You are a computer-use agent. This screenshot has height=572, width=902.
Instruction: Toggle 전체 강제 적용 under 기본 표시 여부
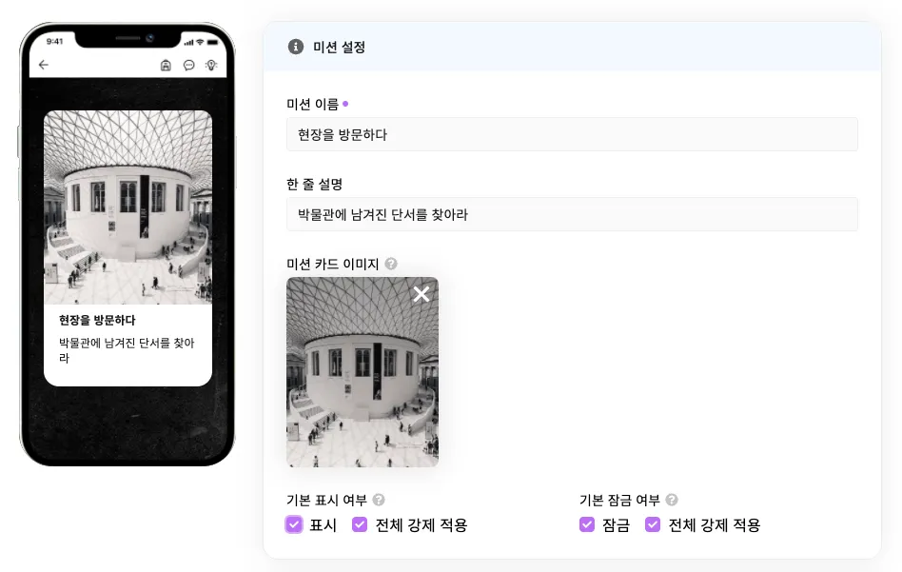click(360, 524)
